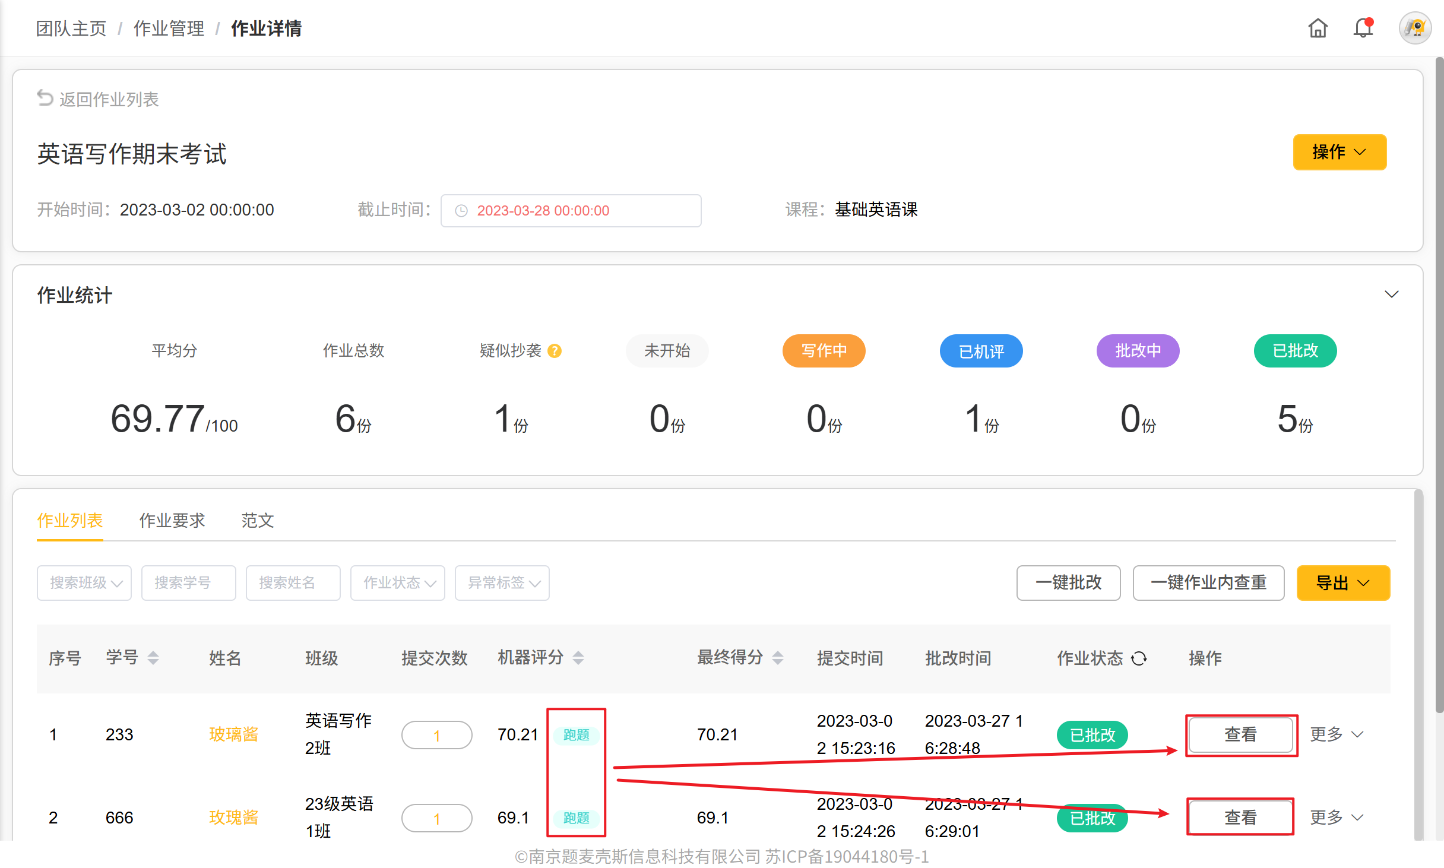Sort by 机器评分 column arrows
The width and height of the screenshot is (1444, 868).
578,658
